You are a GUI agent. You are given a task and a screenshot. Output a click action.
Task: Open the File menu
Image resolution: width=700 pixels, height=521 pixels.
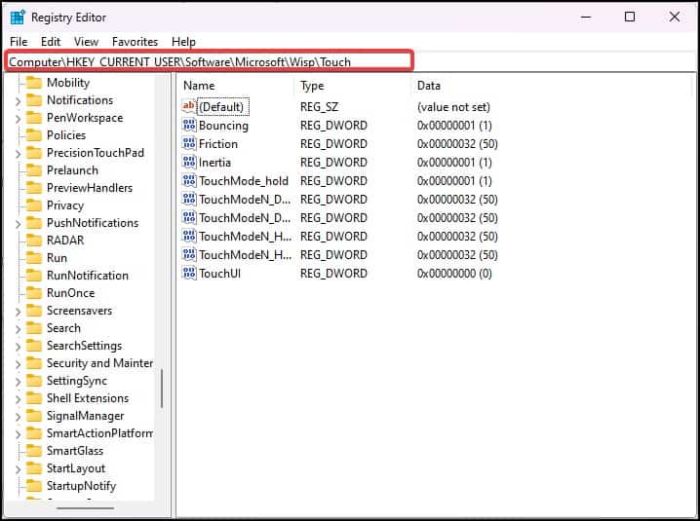coord(19,42)
